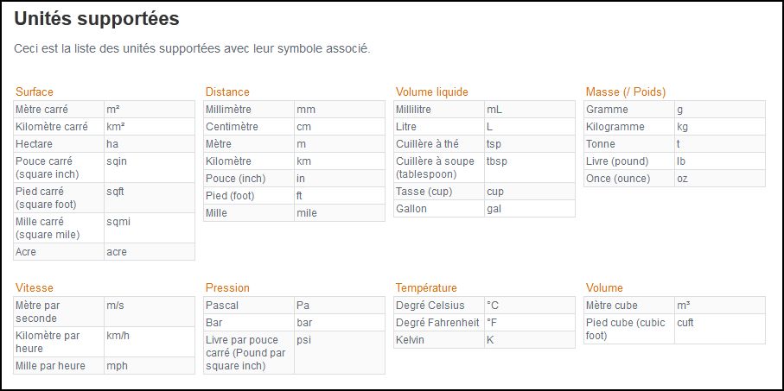Viewport: 784px width, 391px height.
Task: Click the Vitesse section heading
Action: [x=34, y=287]
